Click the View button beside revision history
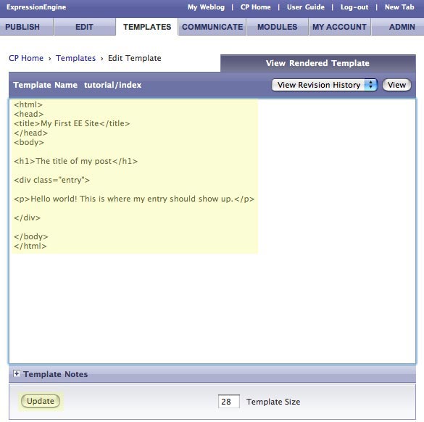This screenshot has width=424, height=422. tap(396, 85)
